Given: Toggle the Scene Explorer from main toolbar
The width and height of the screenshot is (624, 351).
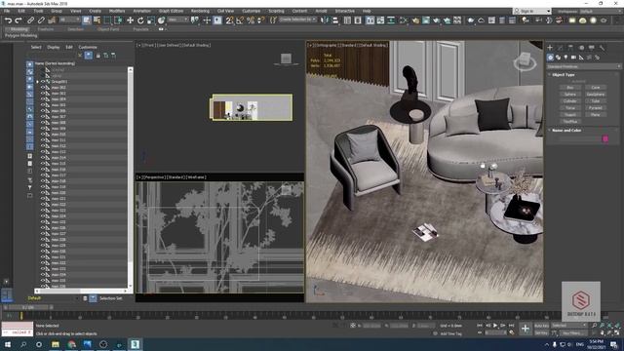Looking at the screenshot, I should [347, 20].
